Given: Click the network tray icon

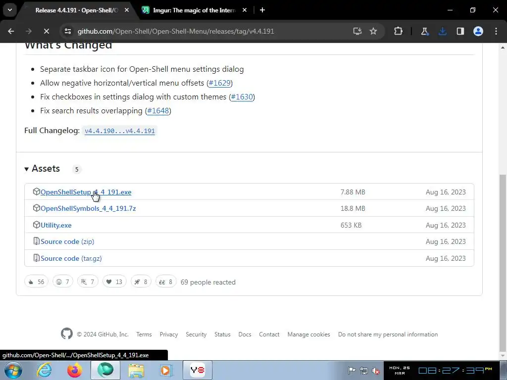Looking at the screenshot, I should coord(364,371).
